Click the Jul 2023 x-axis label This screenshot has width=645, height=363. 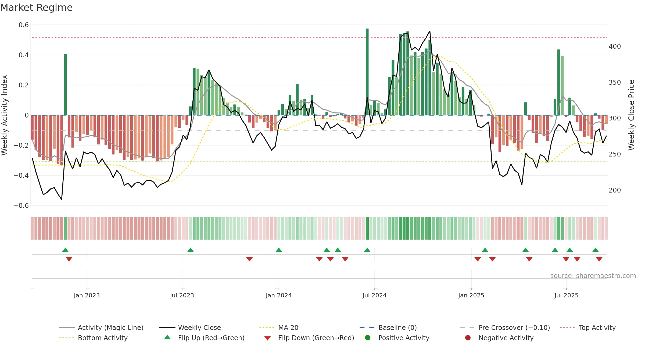(182, 295)
